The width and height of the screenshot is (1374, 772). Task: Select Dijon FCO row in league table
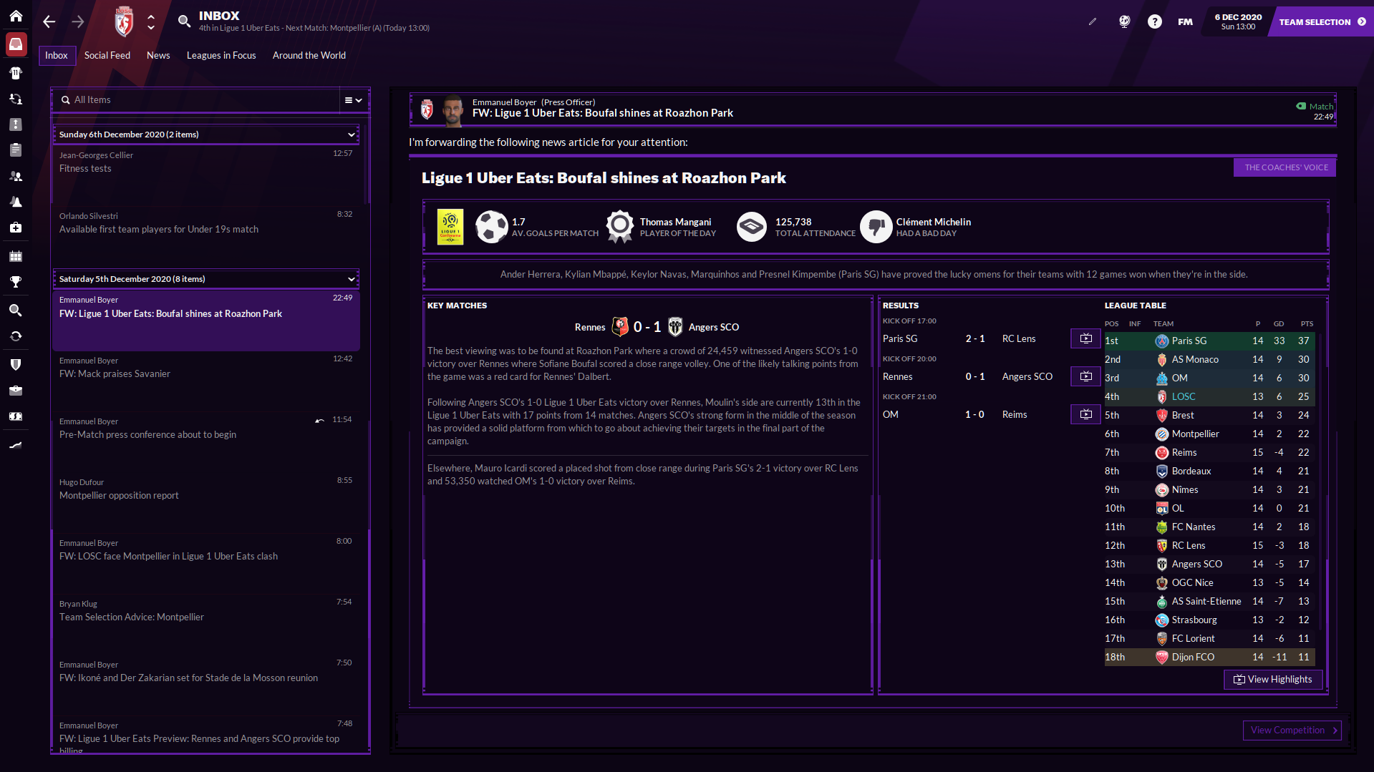(1209, 657)
